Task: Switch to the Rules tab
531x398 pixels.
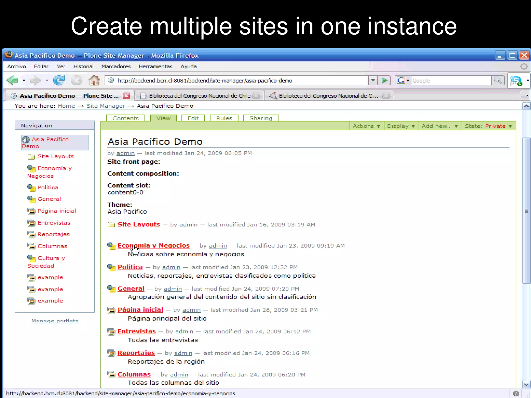Action: (x=224, y=118)
